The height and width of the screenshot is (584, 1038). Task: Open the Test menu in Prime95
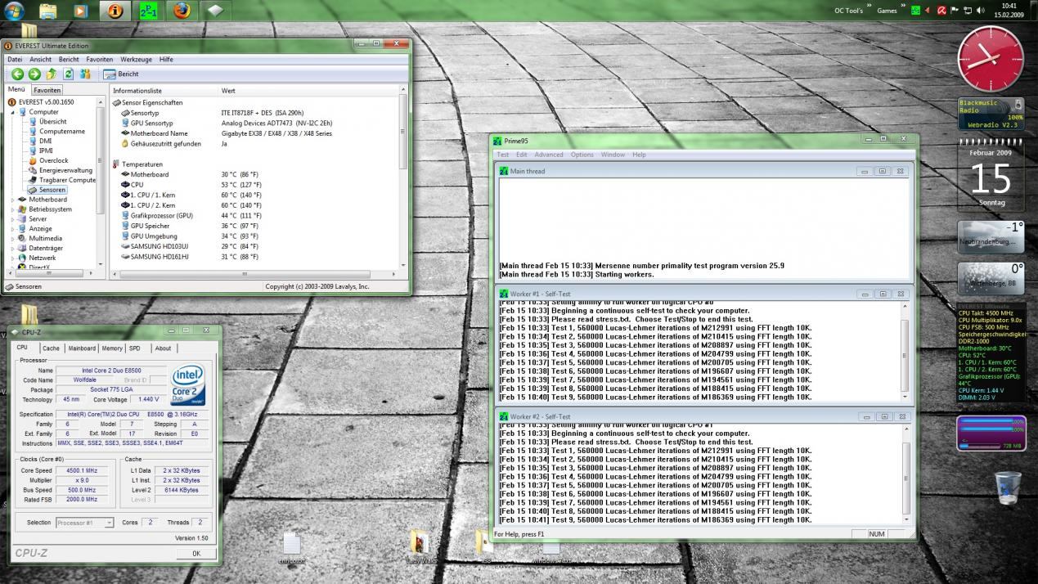(x=502, y=155)
